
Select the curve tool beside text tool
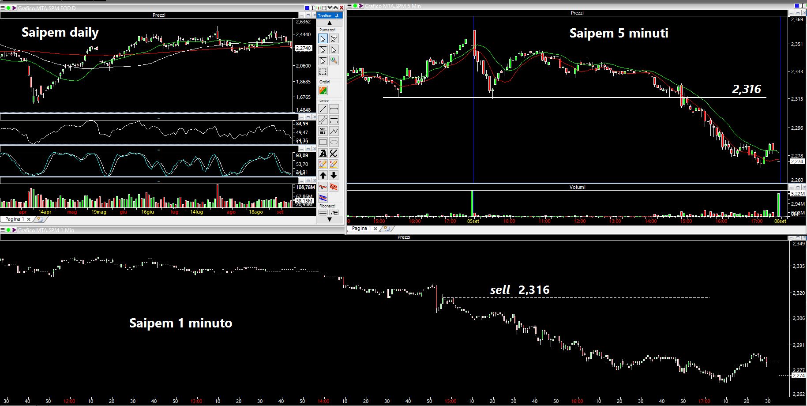(x=334, y=153)
